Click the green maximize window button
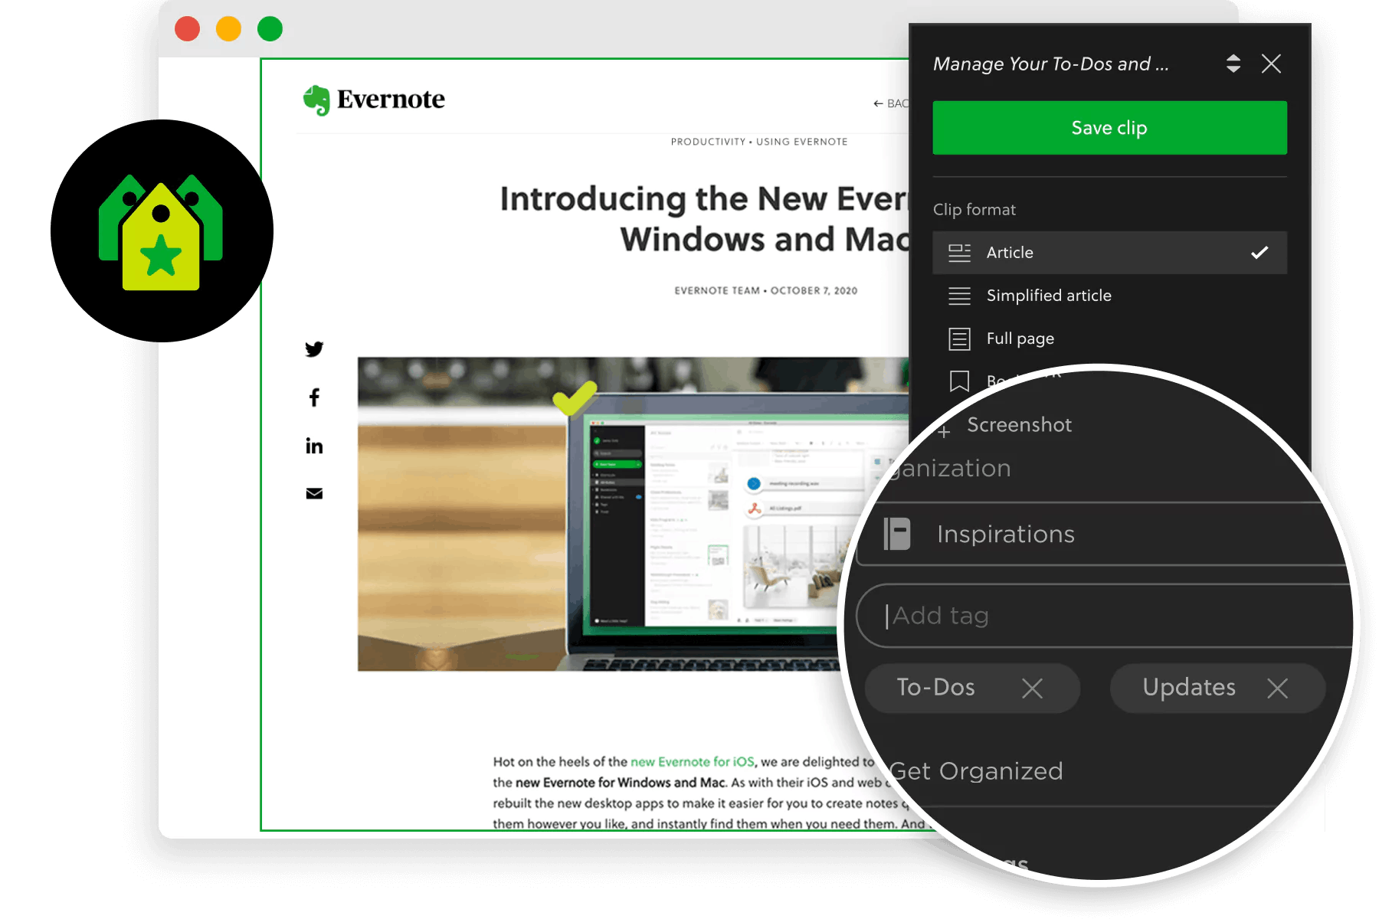Image resolution: width=1379 pixels, height=919 pixels. [270, 29]
